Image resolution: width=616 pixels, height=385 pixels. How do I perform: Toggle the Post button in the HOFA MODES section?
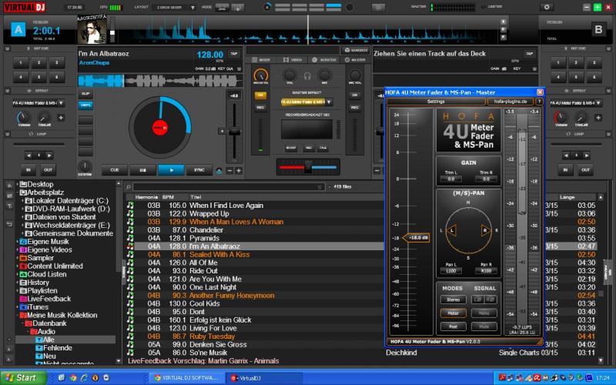coord(453,326)
